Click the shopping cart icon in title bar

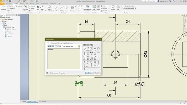coord(170,1)
